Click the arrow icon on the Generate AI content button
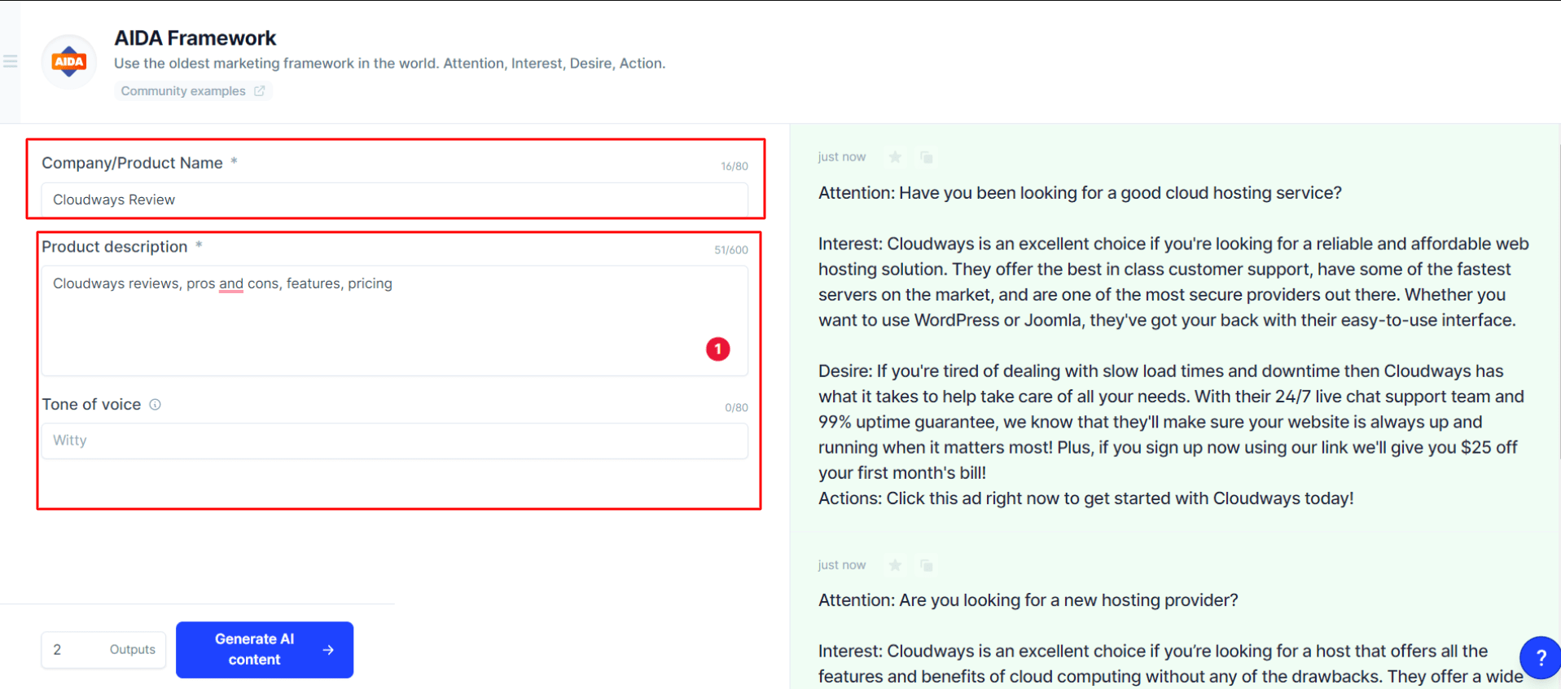1561x689 pixels. point(328,650)
